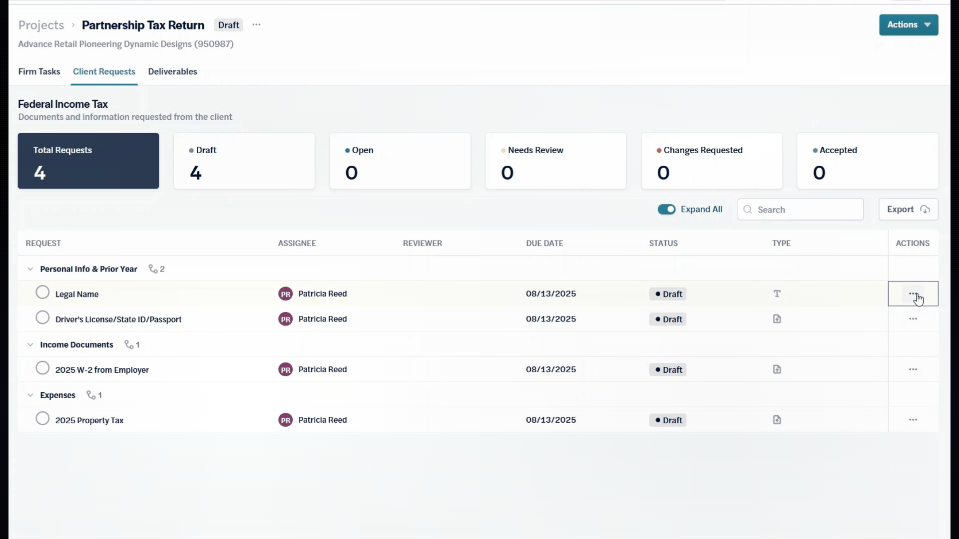Click the document type icon for 2025 Property Tax
Image resolution: width=959 pixels, height=539 pixels.
pyautogui.click(x=777, y=420)
